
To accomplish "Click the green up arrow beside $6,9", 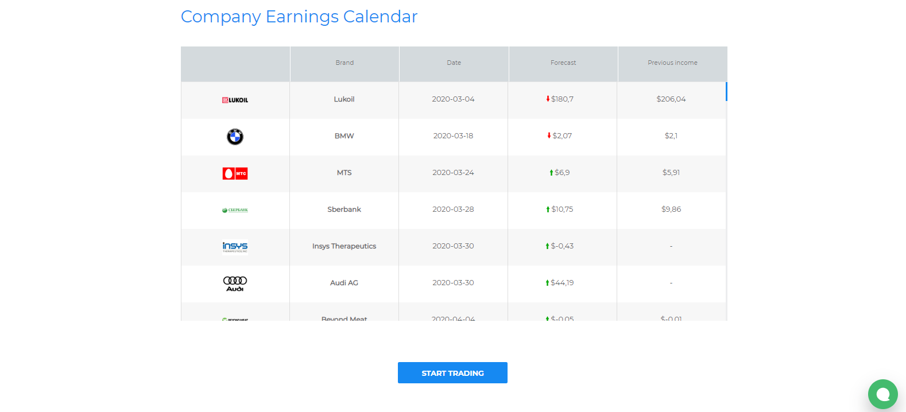I will pyautogui.click(x=551, y=173).
